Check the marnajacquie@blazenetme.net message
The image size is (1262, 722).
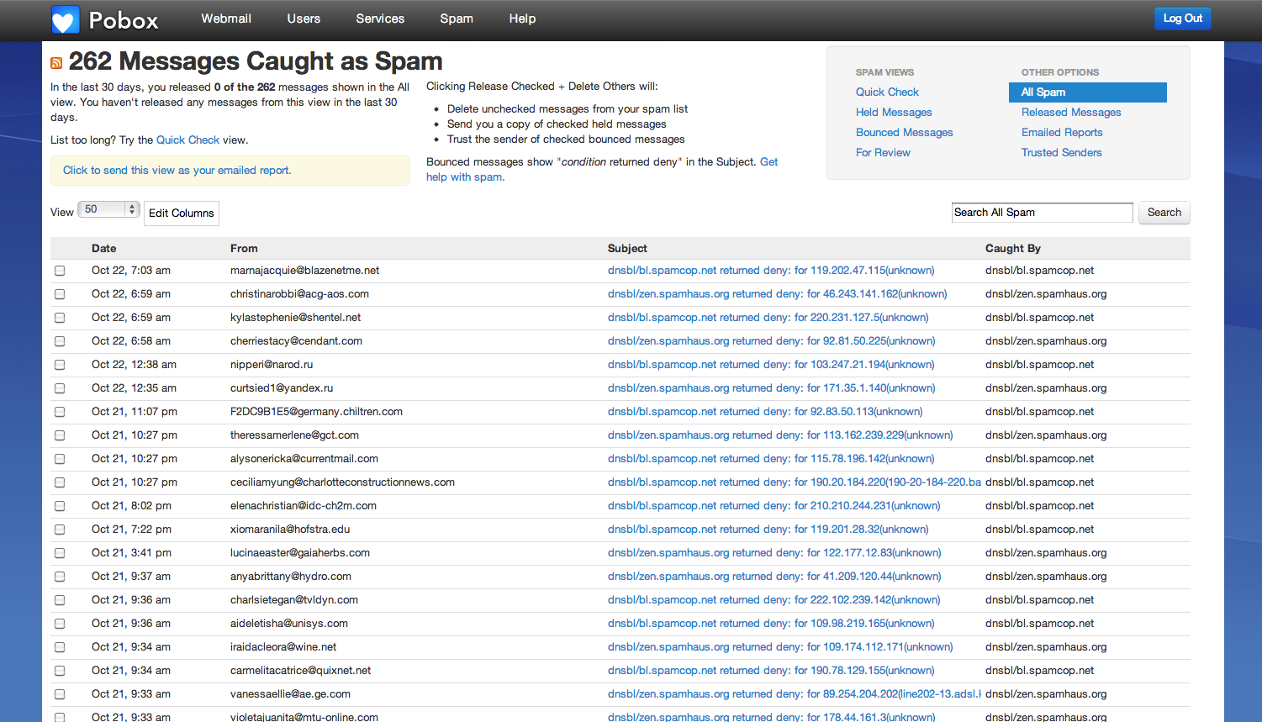point(60,271)
